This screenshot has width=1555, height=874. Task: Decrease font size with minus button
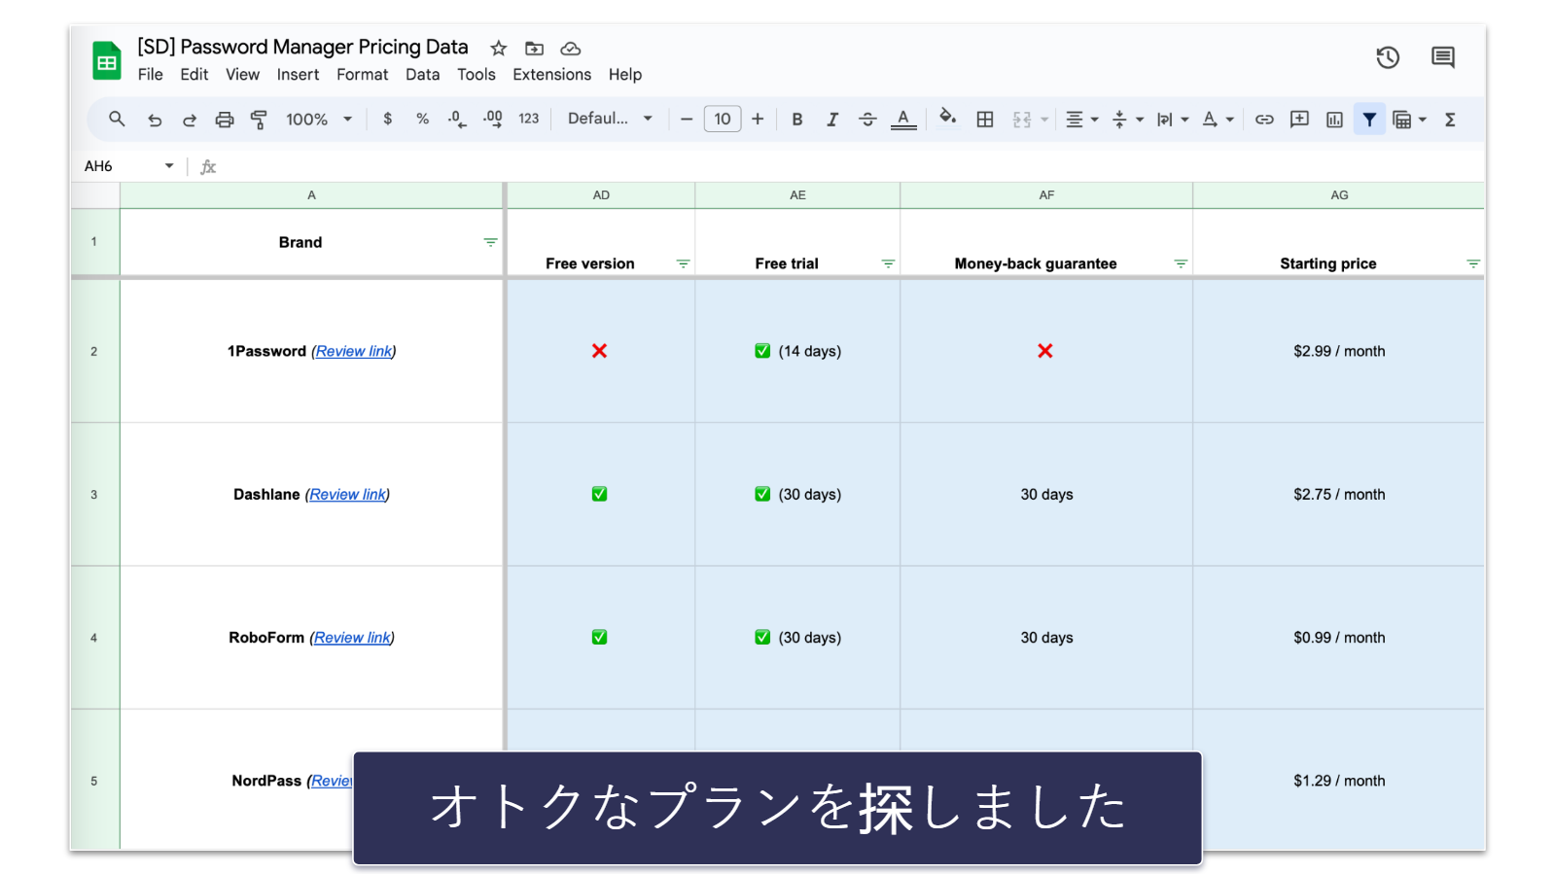click(x=687, y=119)
